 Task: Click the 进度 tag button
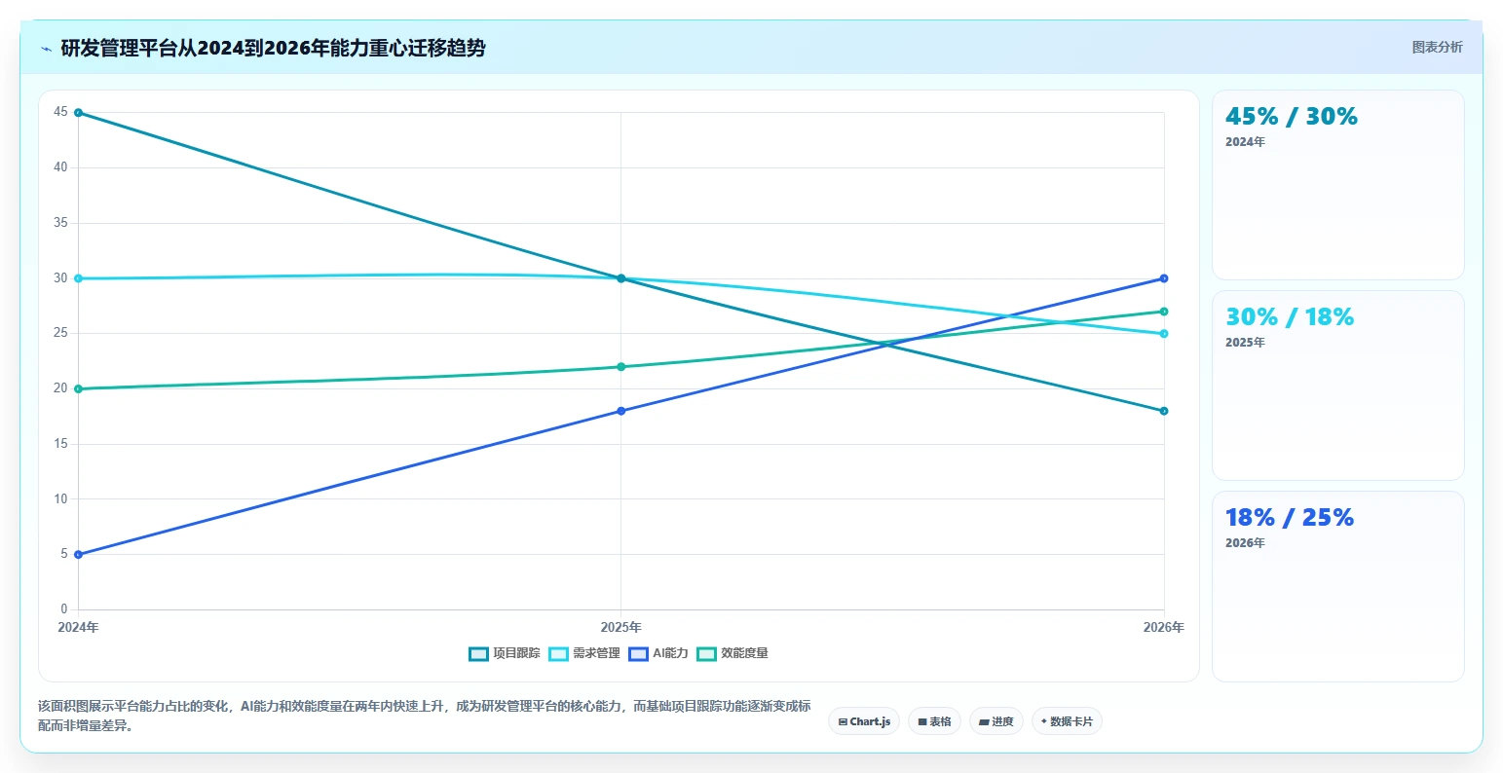(996, 721)
